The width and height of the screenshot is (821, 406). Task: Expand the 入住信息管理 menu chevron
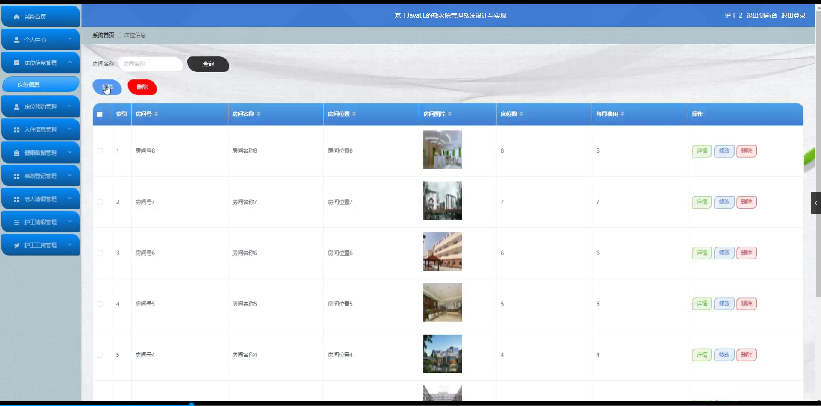click(x=70, y=129)
